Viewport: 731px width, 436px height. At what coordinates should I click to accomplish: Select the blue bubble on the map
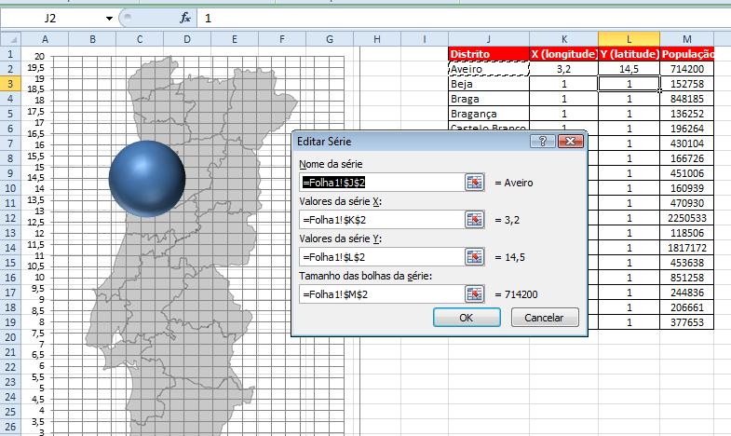pyautogui.click(x=147, y=179)
